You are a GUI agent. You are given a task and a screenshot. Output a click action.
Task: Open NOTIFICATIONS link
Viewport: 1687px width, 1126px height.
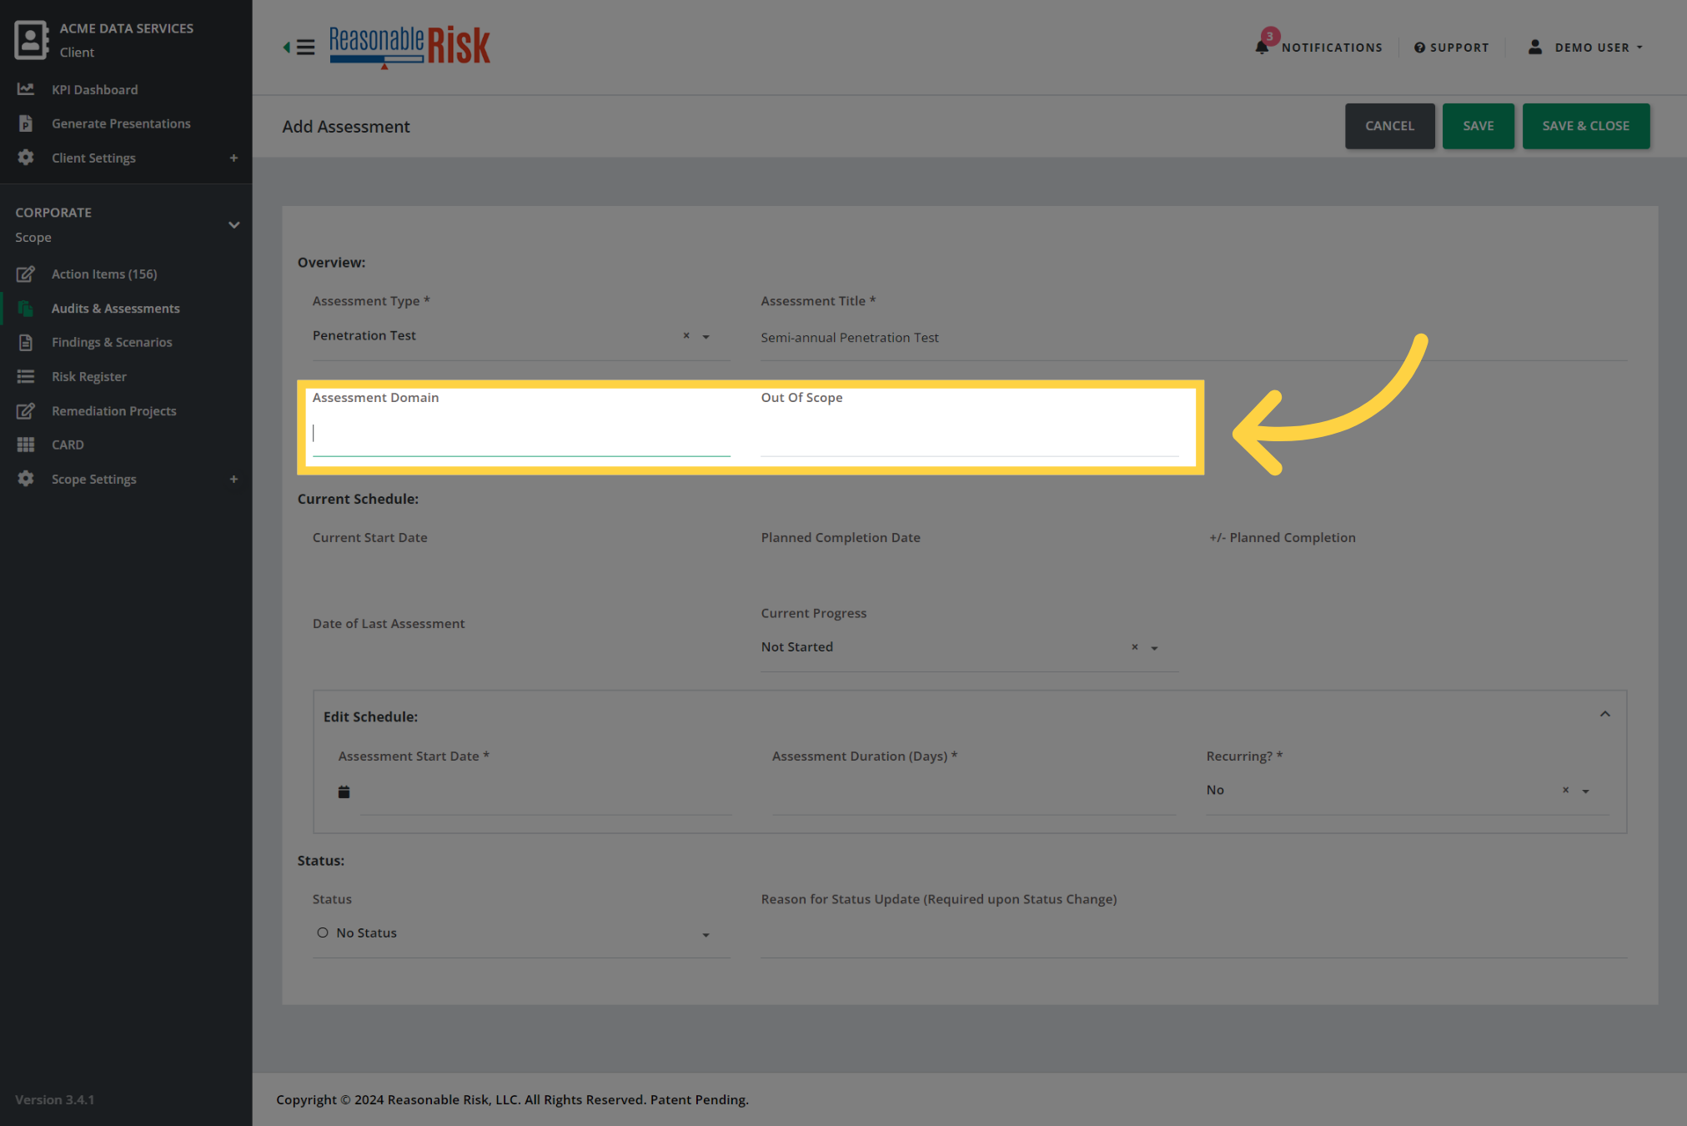[x=1332, y=48]
